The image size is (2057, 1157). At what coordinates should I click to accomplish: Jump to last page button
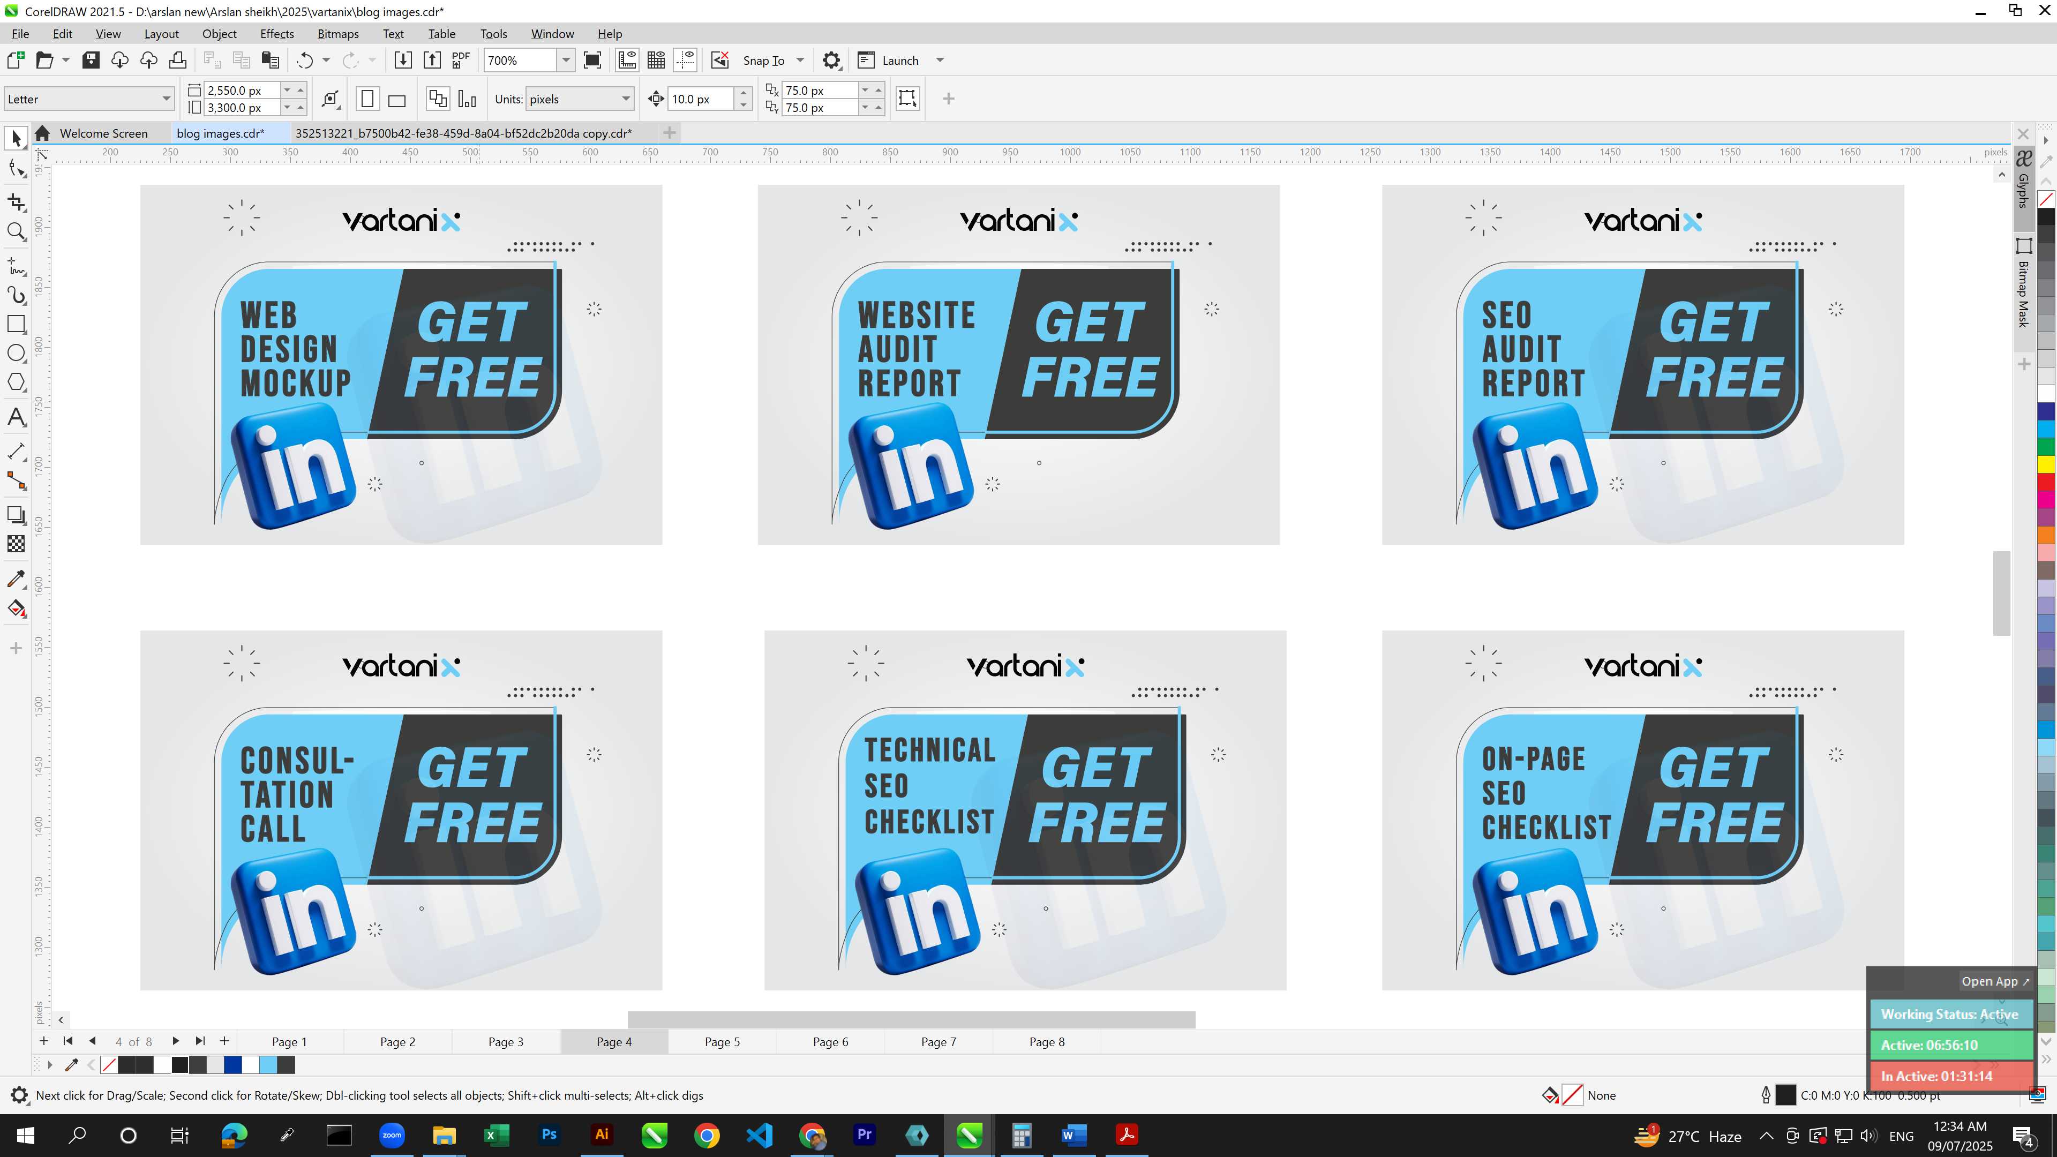coord(200,1041)
